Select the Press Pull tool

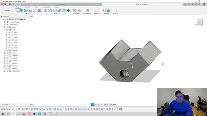(45, 10)
